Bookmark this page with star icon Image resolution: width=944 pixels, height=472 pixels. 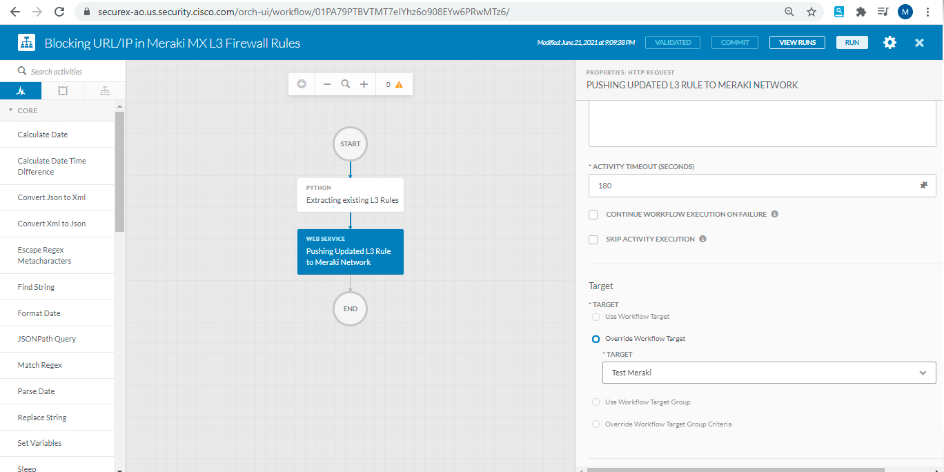pyautogui.click(x=812, y=12)
